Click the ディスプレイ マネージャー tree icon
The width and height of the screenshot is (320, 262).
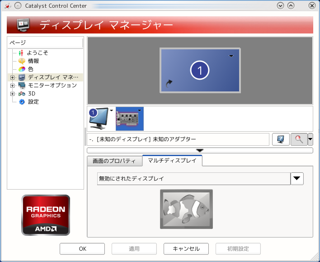22,77
